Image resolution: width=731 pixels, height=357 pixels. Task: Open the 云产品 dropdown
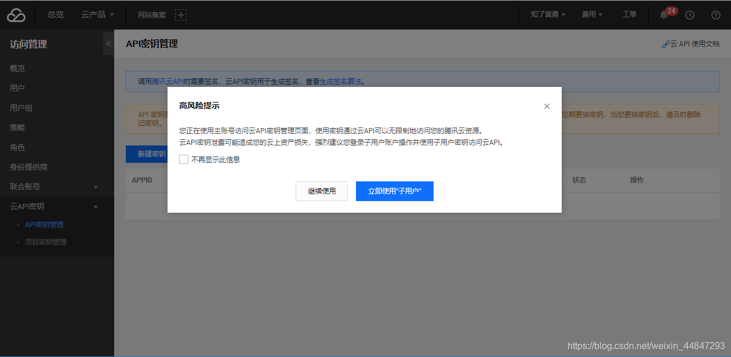(x=97, y=14)
